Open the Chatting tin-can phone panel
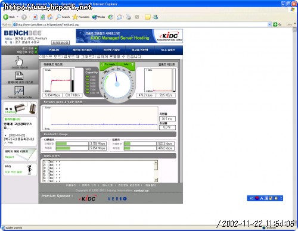 click(20, 108)
